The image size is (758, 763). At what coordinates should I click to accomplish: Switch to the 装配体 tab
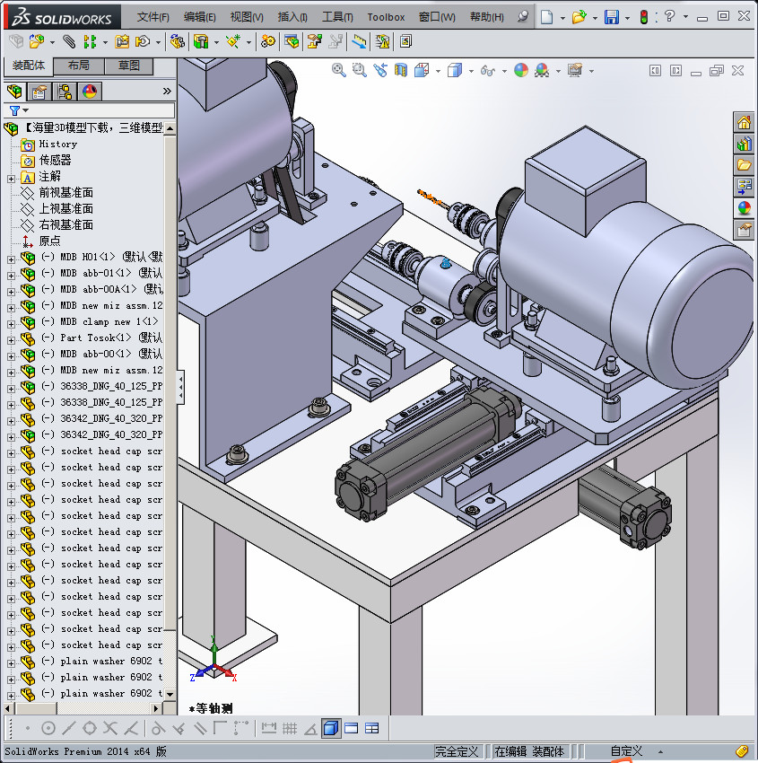click(x=29, y=66)
